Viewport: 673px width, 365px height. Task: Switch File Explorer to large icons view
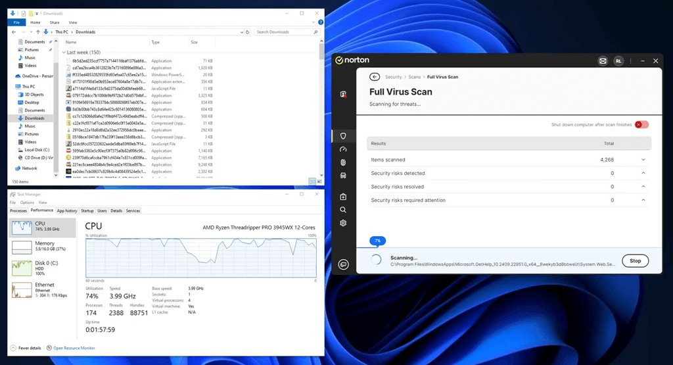(319, 182)
